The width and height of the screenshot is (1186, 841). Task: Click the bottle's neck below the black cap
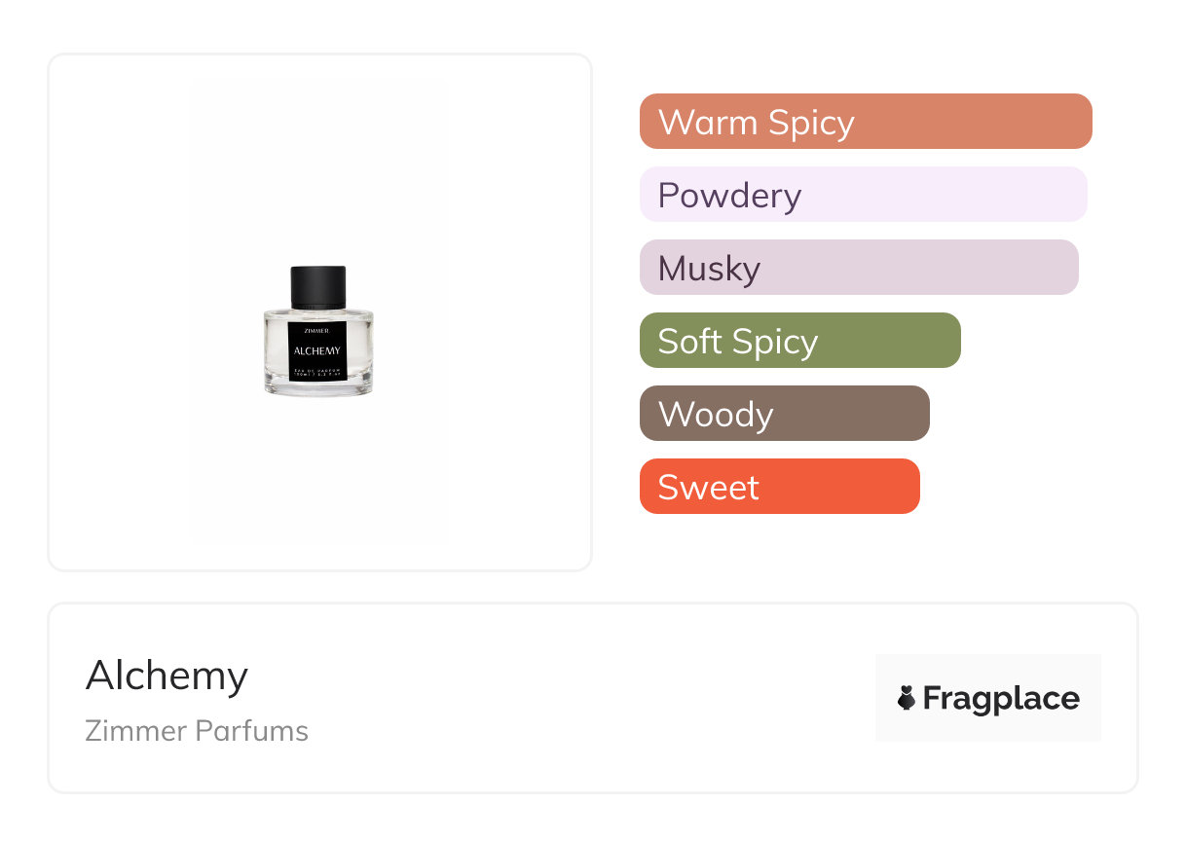(x=318, y=309)
